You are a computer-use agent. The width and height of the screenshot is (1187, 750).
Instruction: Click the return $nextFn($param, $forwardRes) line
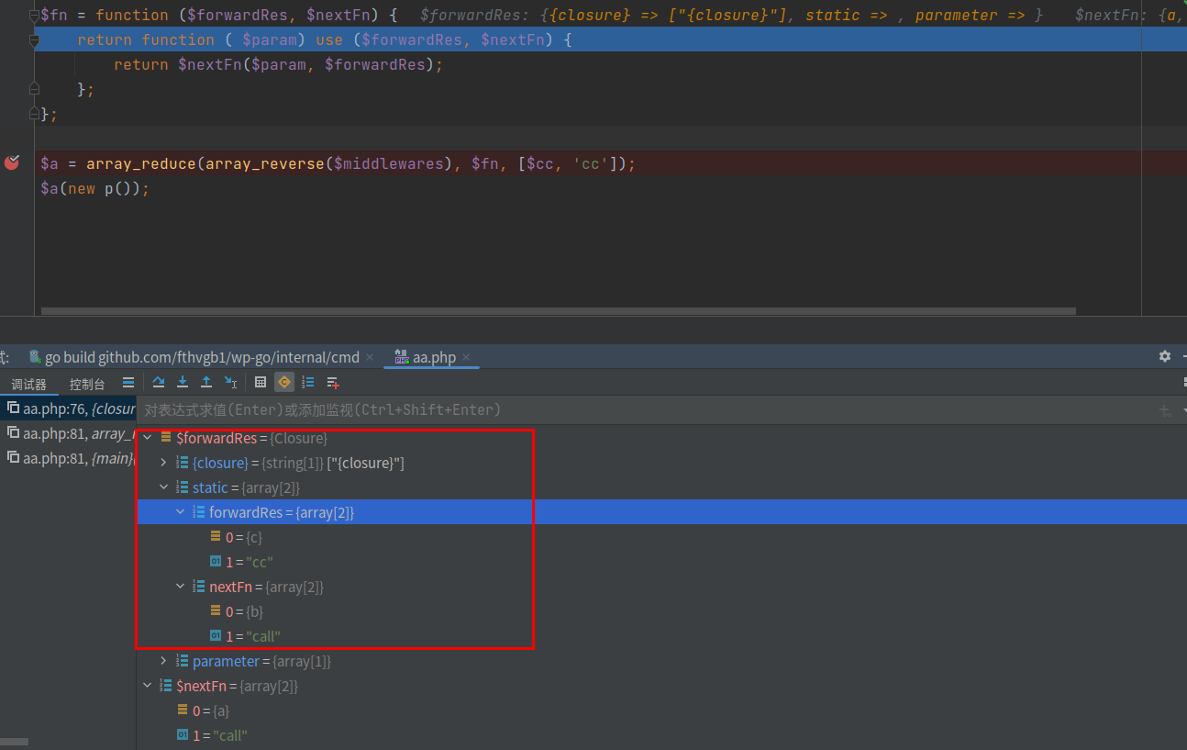[278, 64]
